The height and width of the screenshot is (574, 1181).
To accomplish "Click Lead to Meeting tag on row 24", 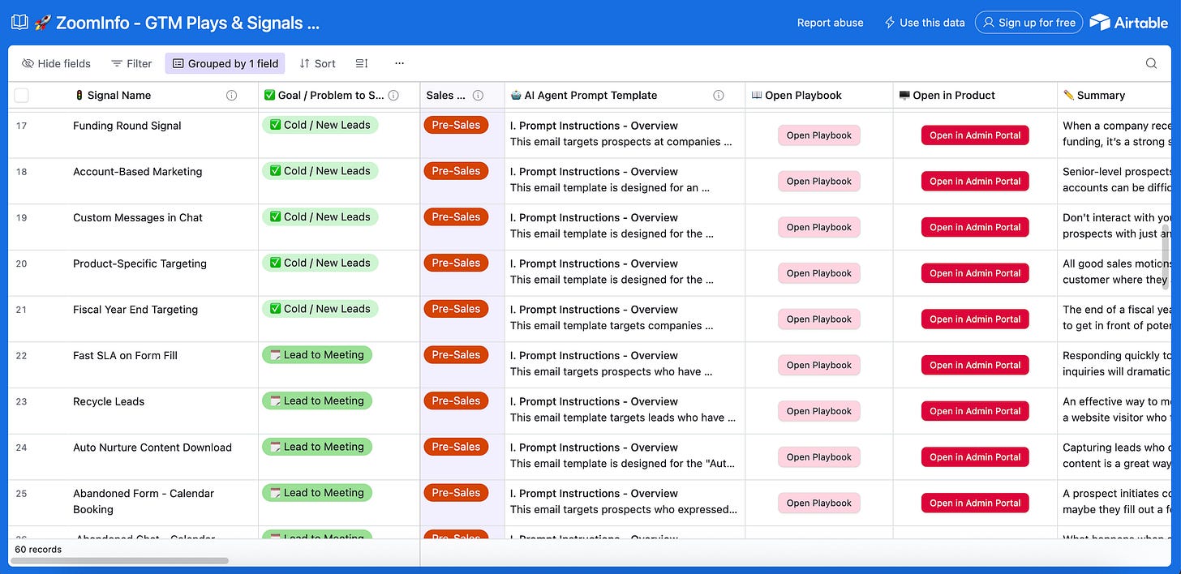I will point(317,447).
